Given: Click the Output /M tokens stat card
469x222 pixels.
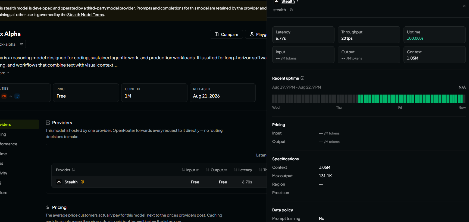Looking at the screenshot, I should click(x=369, y=55).
